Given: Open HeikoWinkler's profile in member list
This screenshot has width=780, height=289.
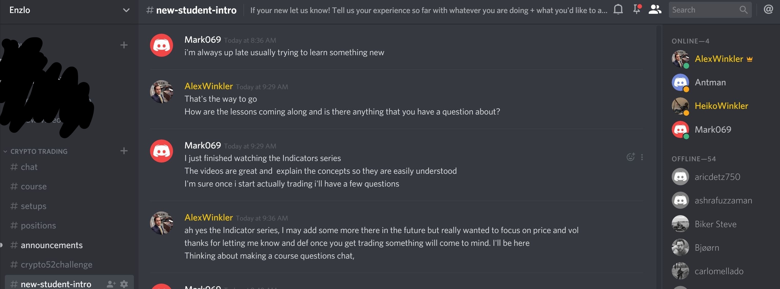Looking at the screenshot, I should [721, 106].
